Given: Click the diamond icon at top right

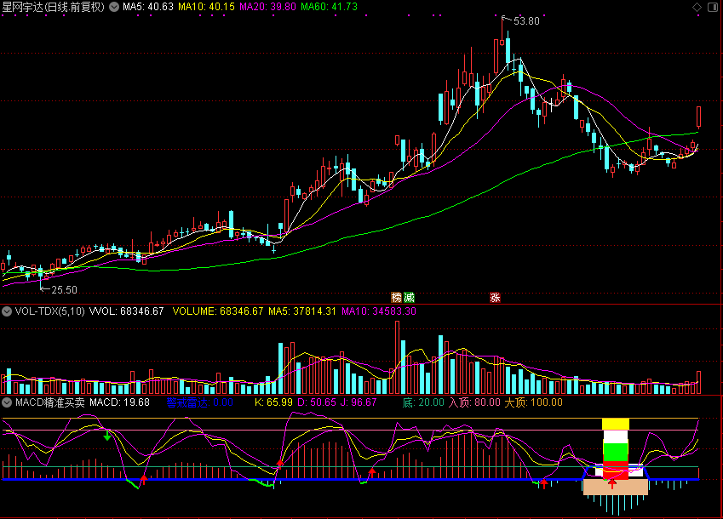Looking at the screenshot, I should pyautogui.click(x=697, y=7).
